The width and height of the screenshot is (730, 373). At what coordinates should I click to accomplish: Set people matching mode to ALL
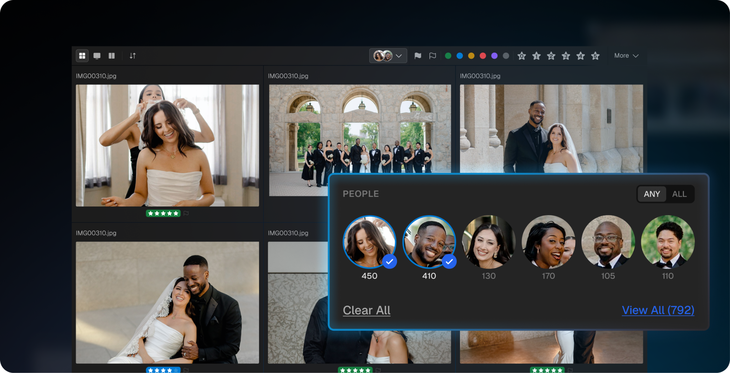pos(679,194)
